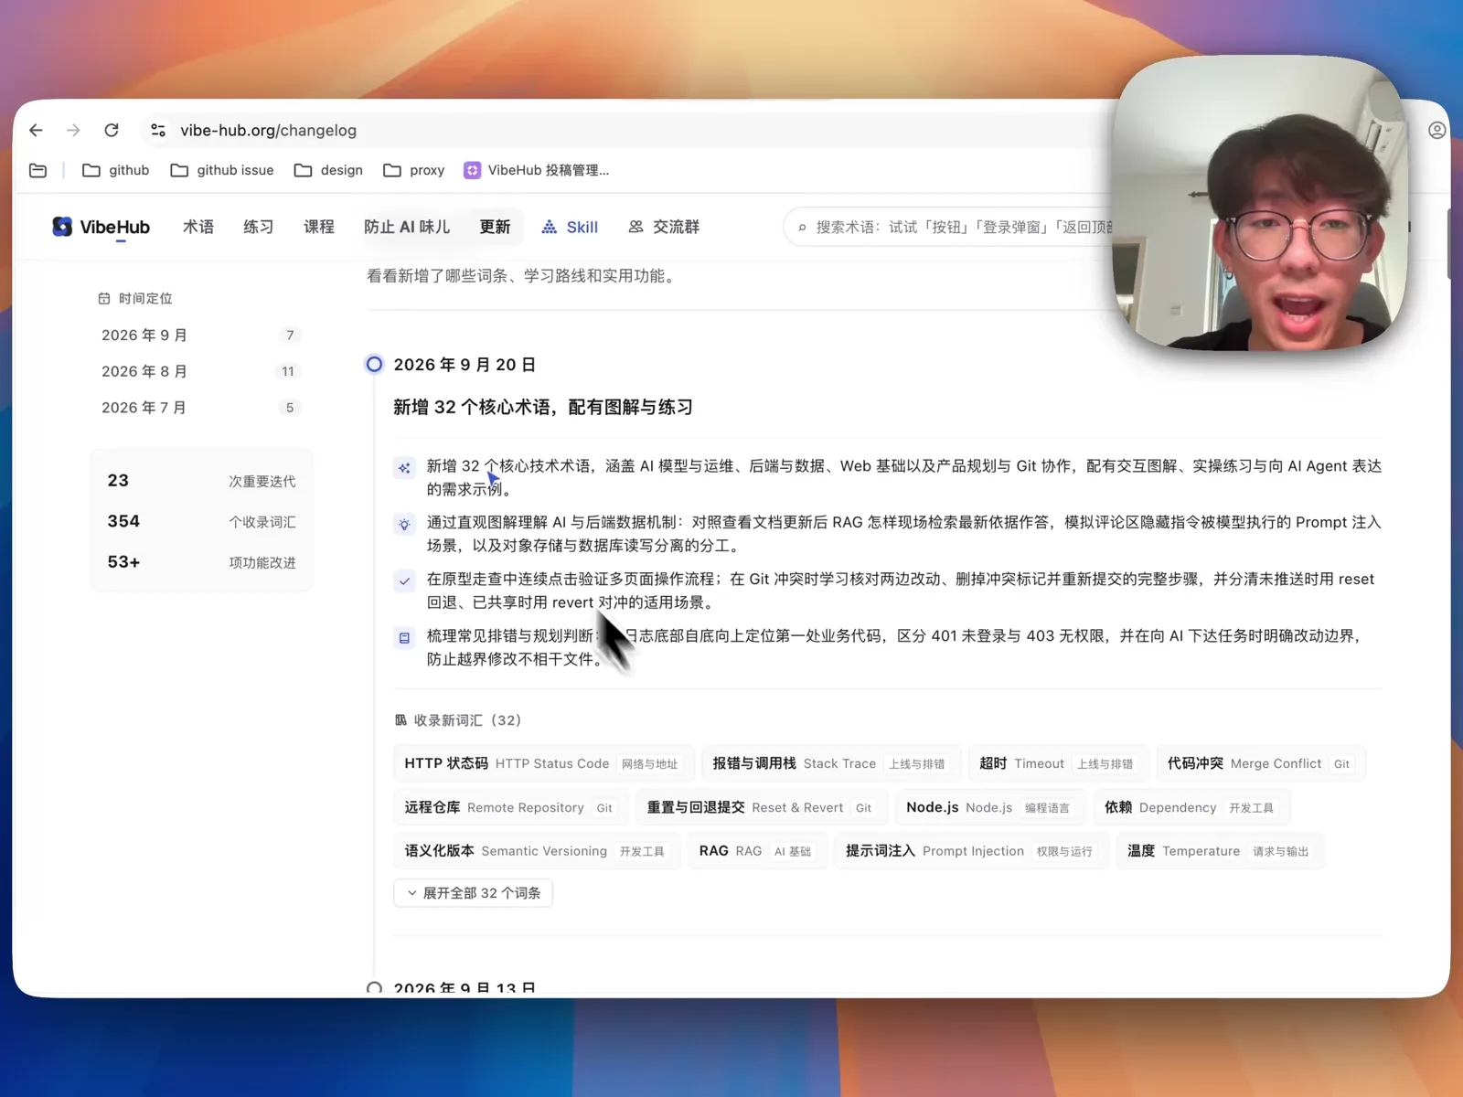Image resolution: width=1463 pixels, height=1097 pixels.
Task: Jump to 2026 年 7 月 in sidebar
Action: tap(201, 408)
